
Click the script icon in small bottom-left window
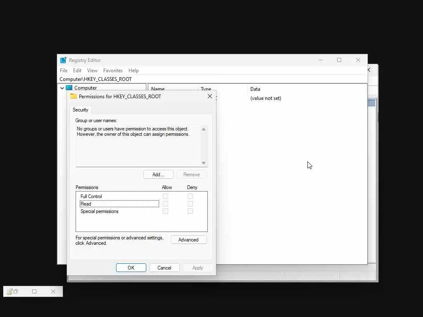point(10,291)
